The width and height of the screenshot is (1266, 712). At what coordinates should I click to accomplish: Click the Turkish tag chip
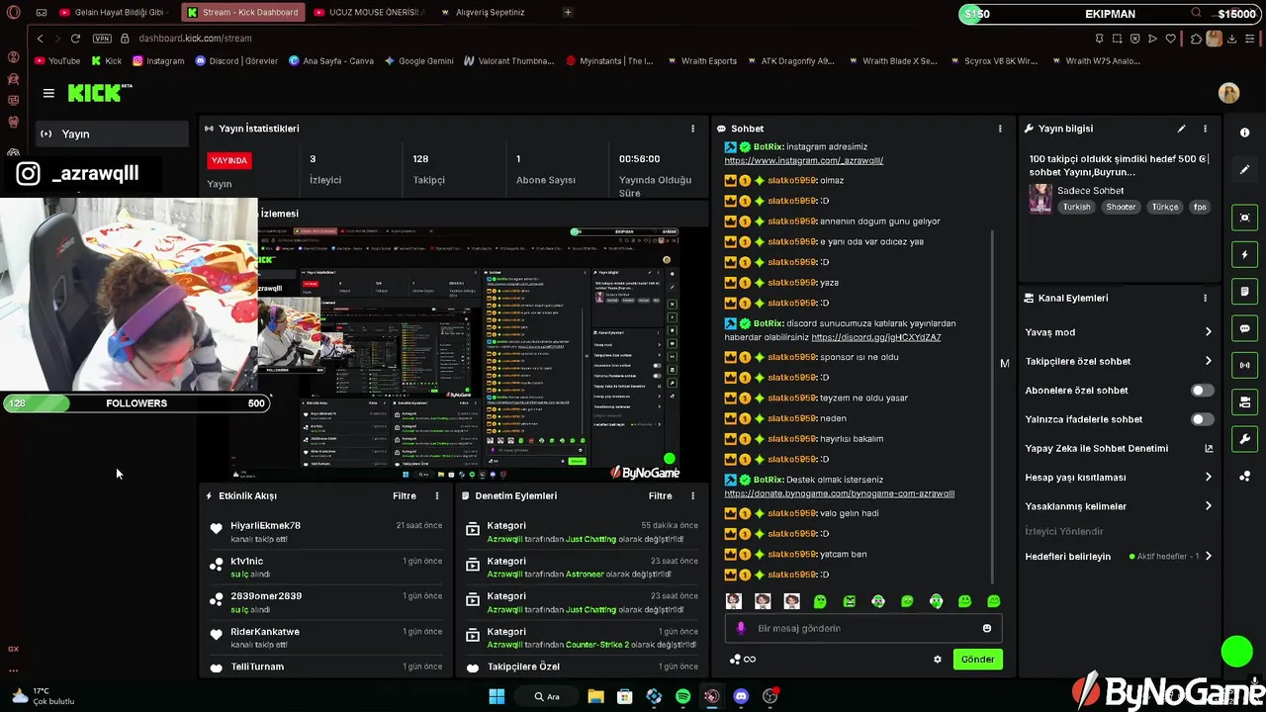pos(1076,207)
